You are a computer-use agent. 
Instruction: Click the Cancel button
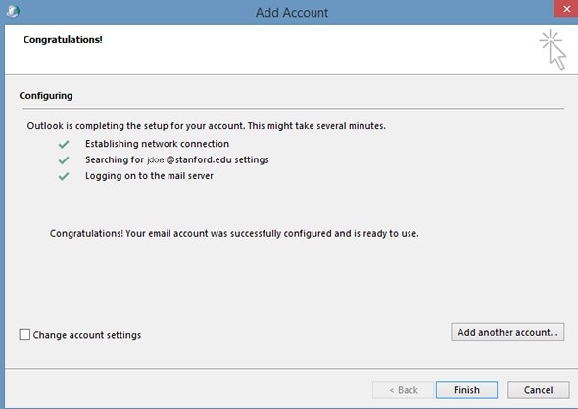538,389
